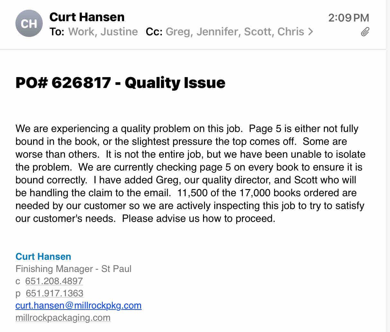This screenshot has height=332, width=390.
Task: Expand the full recipient list chevron
Action: 310,32
